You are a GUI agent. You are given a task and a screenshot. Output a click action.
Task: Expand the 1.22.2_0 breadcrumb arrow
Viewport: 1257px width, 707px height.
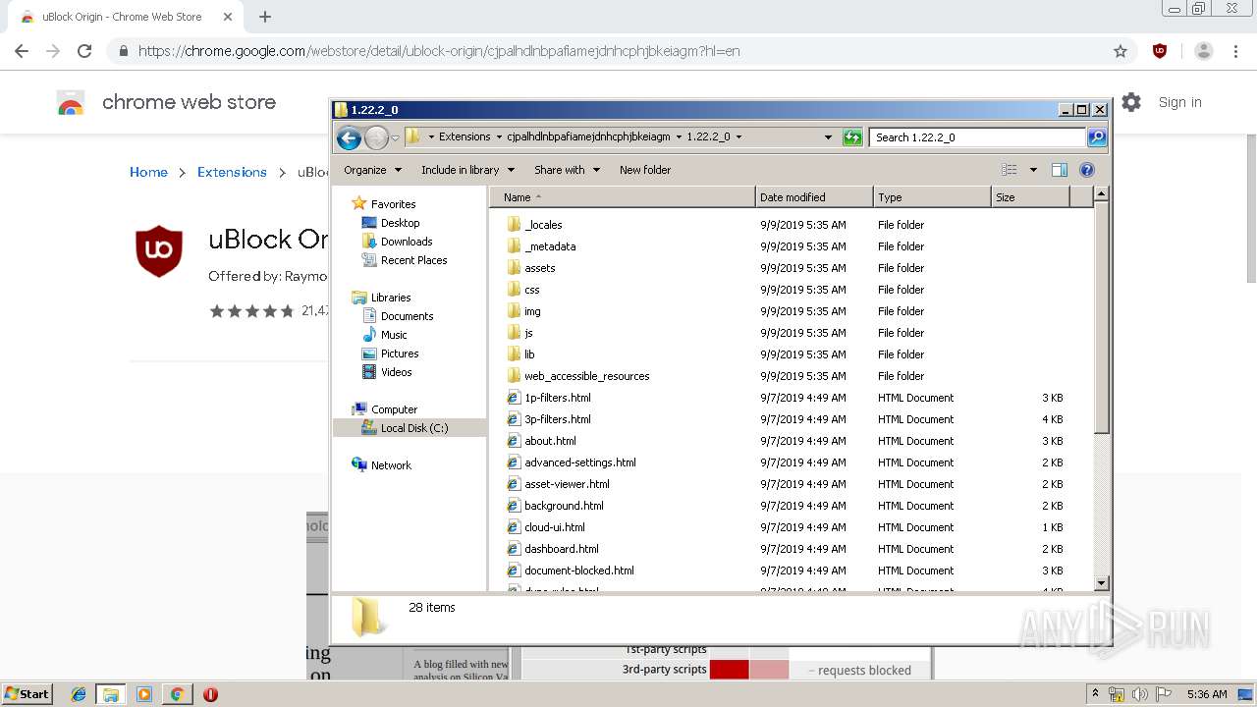[738, 137]
